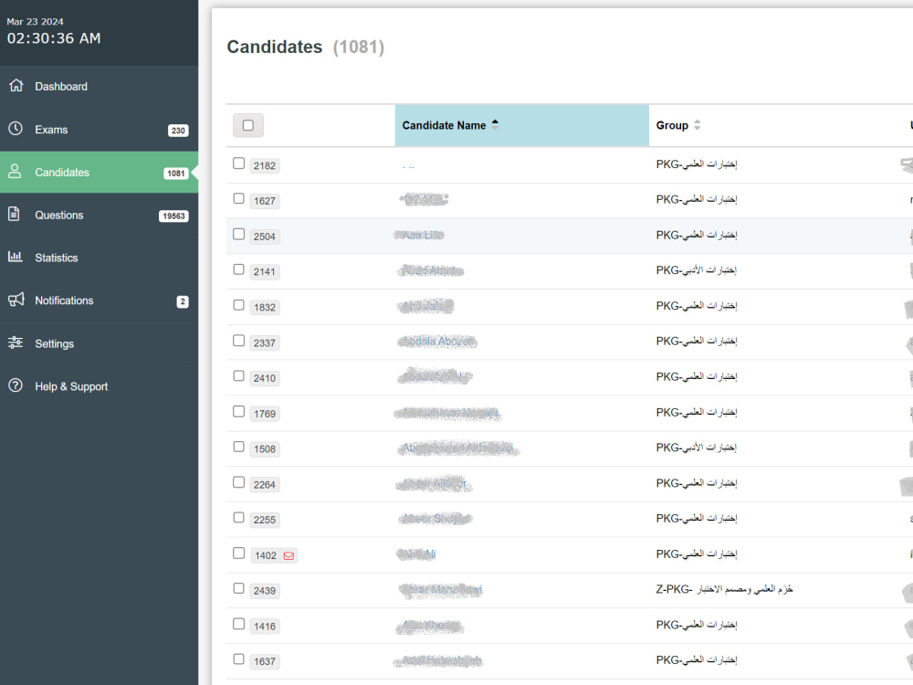Click the Candidates person icon
The width and height of the screenshot is (913, 685).
pyautogui.click(x=16, y=172)
